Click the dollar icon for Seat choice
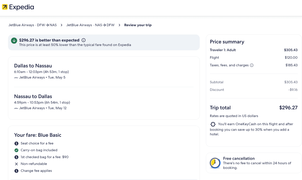Viewport: 302px width, 180px height. coord(17,144)
